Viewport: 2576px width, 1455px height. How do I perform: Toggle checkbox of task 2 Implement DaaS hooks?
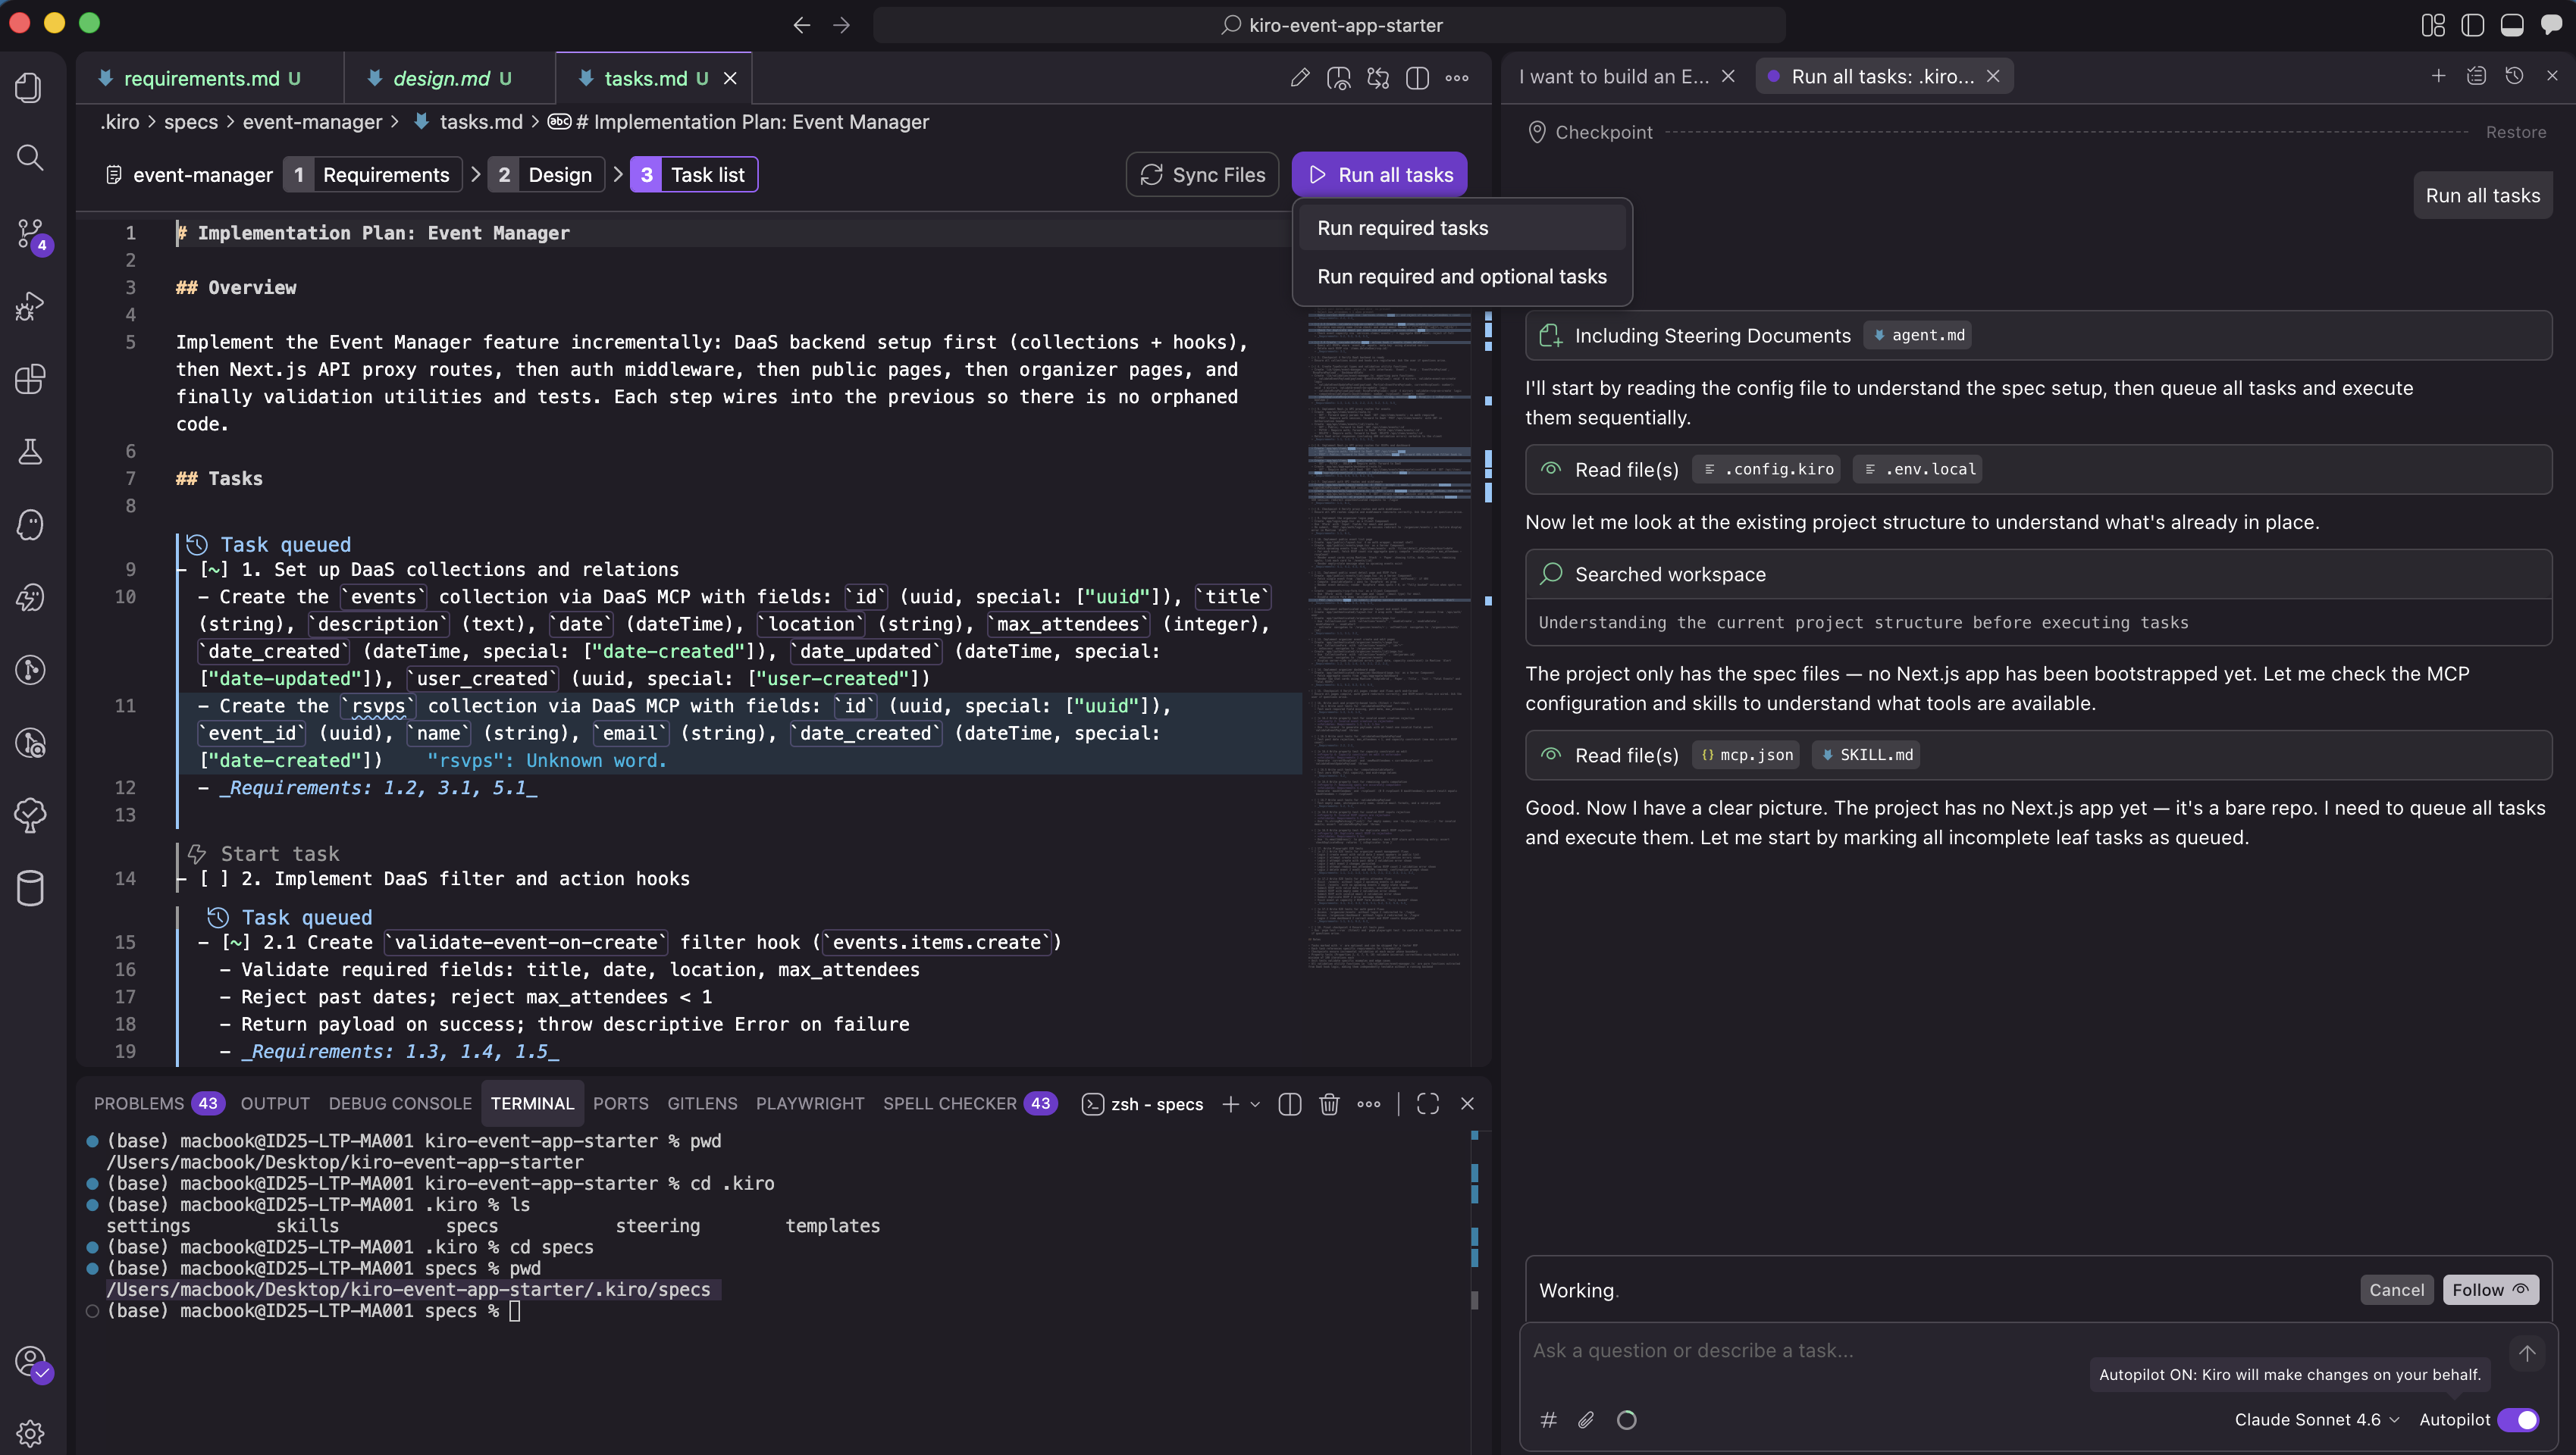[215, 878]
